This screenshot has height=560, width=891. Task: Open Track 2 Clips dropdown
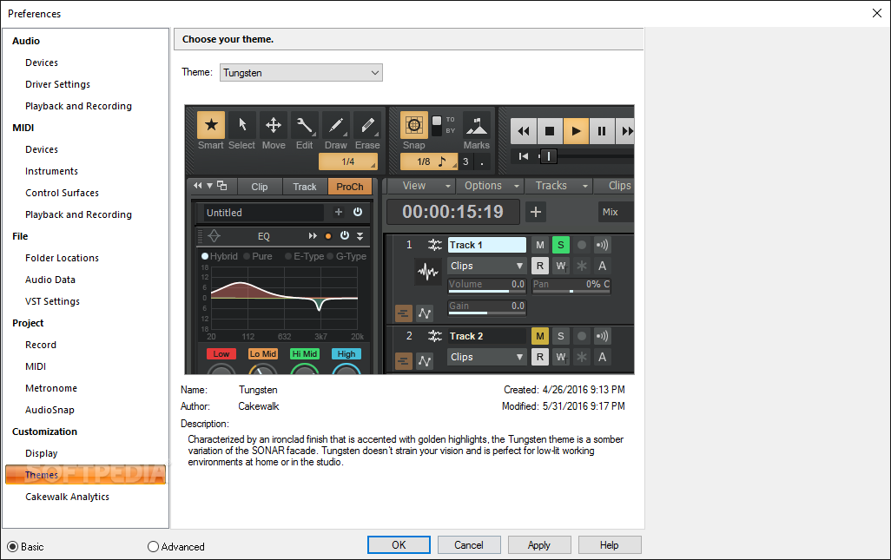click(487, 357)
